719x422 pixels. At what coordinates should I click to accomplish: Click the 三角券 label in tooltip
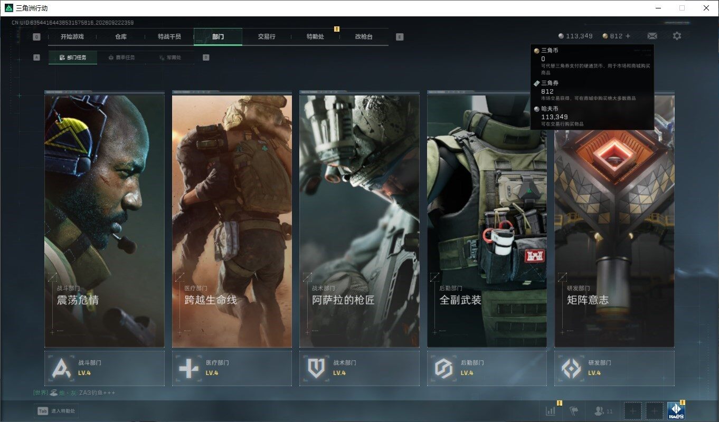tap(550, 83)
